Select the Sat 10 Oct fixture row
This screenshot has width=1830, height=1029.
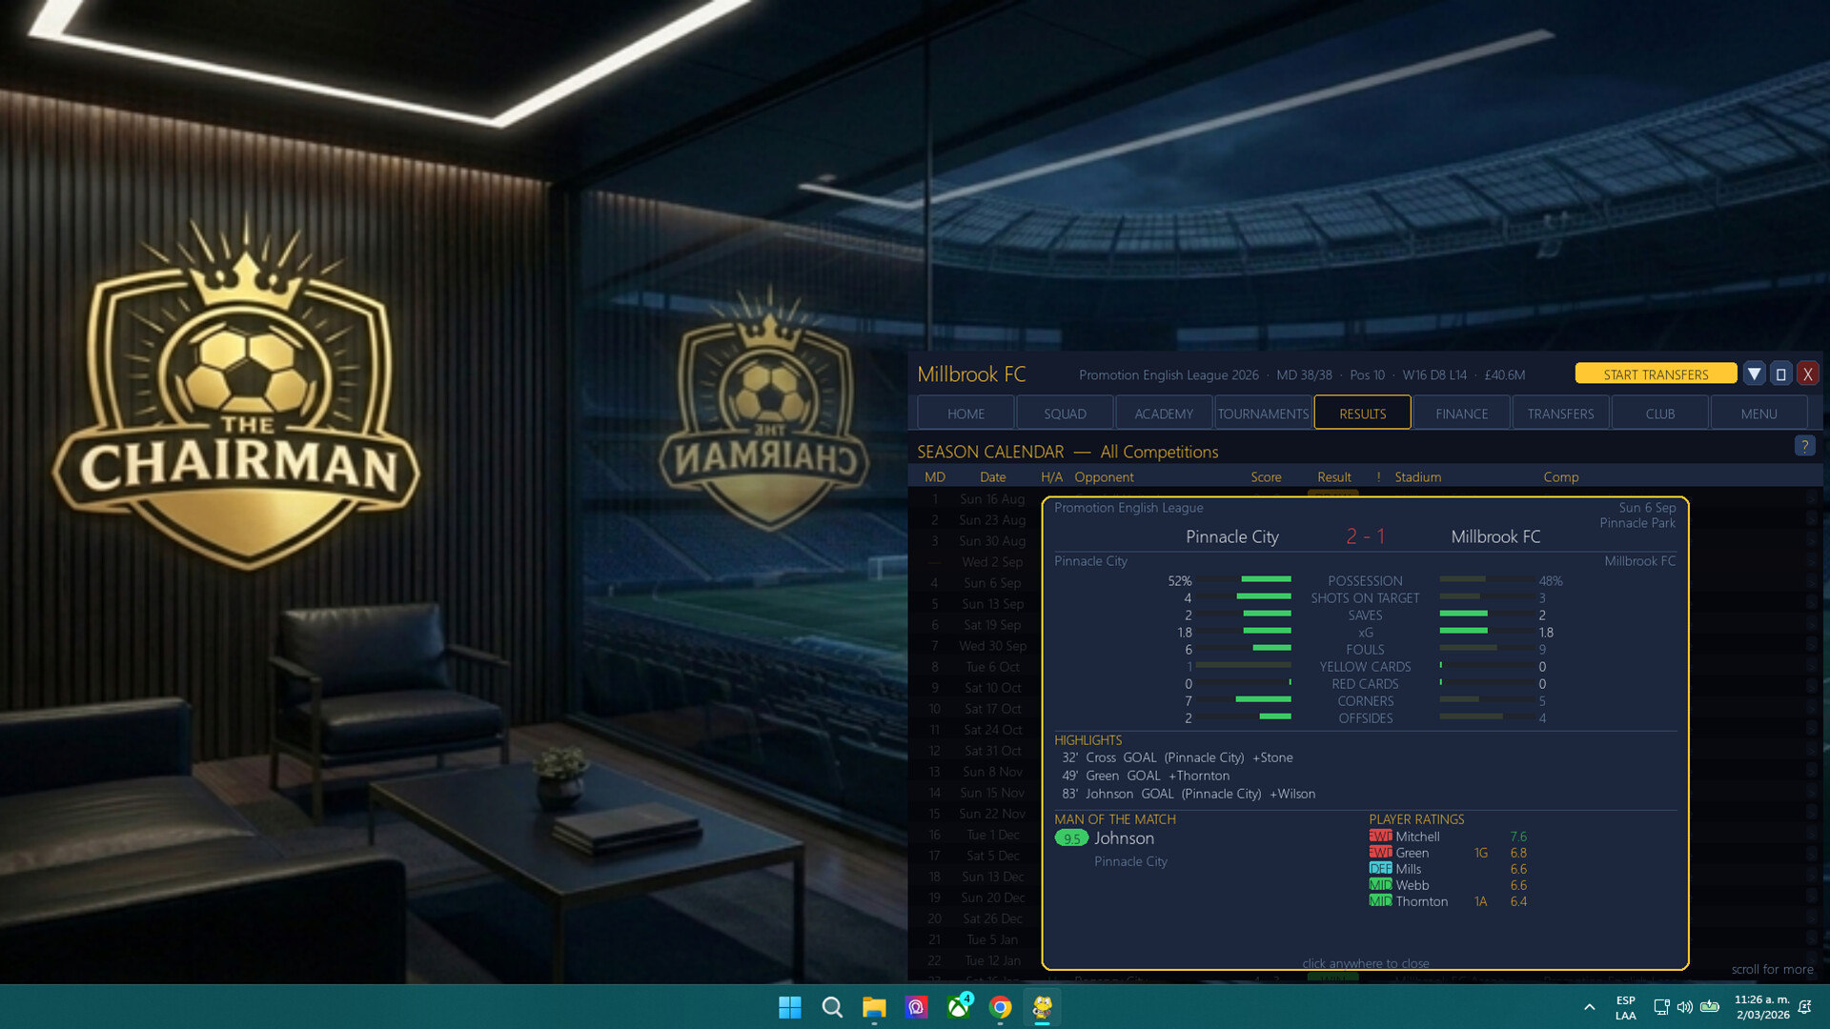click(x=992, y=688)
